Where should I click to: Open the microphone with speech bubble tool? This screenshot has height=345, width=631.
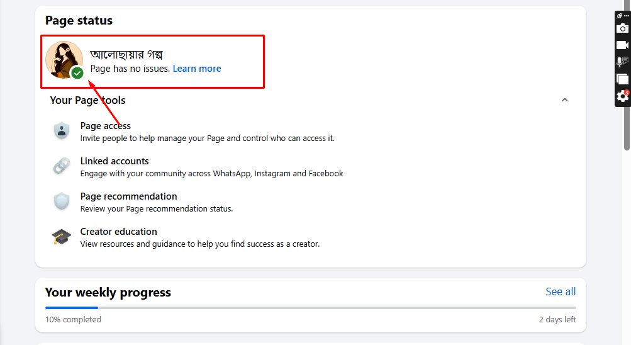click(x=622, y=62)
